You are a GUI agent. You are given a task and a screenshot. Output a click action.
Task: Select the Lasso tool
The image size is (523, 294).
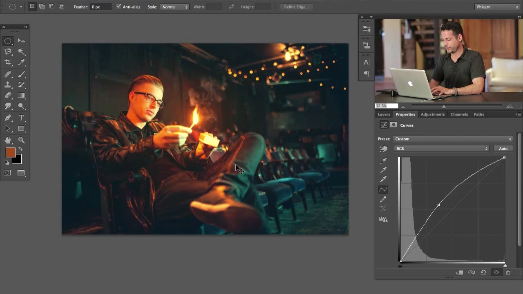click(x=8, y=51)
